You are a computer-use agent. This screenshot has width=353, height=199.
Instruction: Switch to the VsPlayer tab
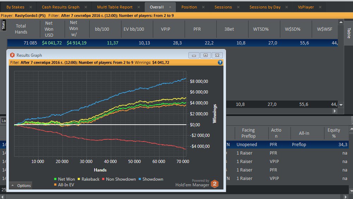(x=306, y=7)
